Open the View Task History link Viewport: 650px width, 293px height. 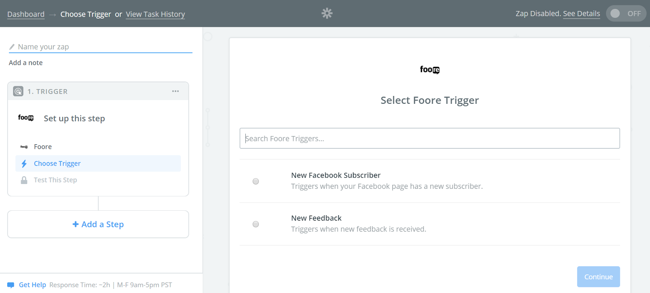(x=155, y=14)
